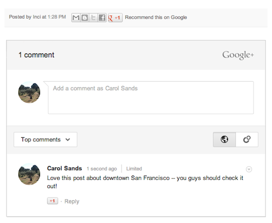Click the +1 under Carol's comment

pyautogui.click(x=52, y=201)
